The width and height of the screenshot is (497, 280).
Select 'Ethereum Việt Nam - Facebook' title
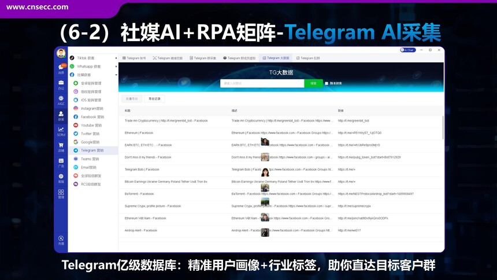tap(146, 218)
